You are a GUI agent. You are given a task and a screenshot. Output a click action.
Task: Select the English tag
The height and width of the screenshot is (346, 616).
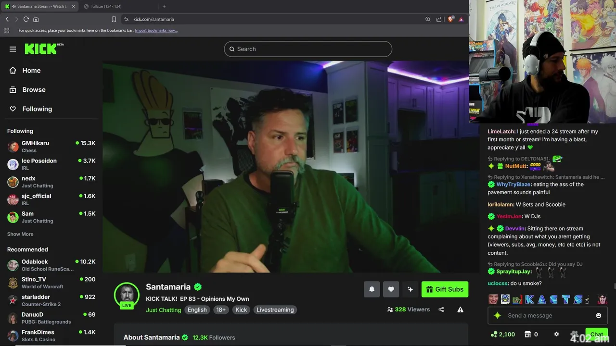click(x=197, y=310)
